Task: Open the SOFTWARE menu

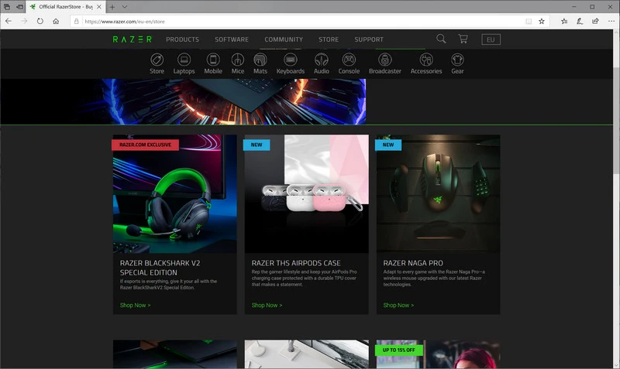Action: click(x=232, y=39)
